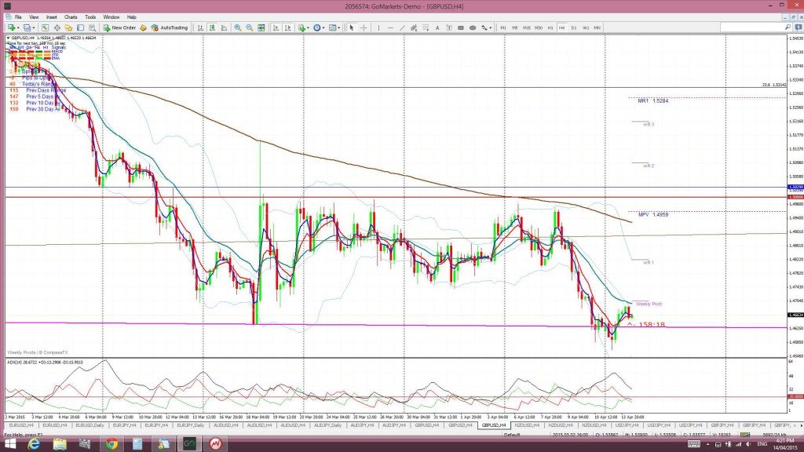
Task: Click the search magnifier icon
Action: [x=788, y=27]
